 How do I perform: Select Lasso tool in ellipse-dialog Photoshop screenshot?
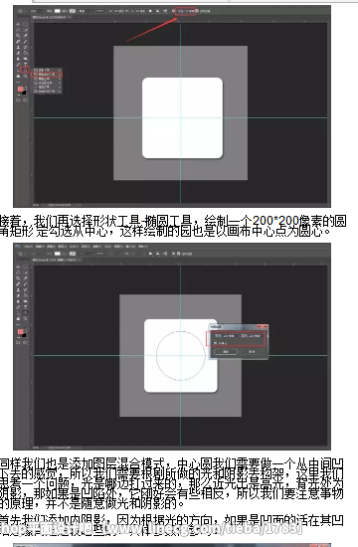tap(18, 273)
